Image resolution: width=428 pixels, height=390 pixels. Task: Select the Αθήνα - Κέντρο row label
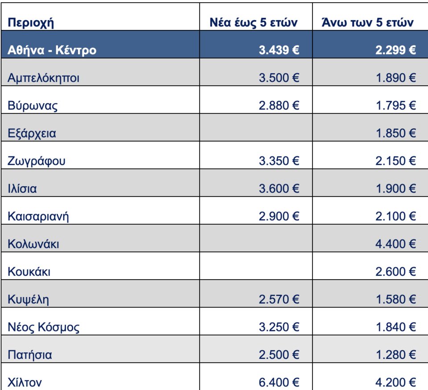click(52, 50)
